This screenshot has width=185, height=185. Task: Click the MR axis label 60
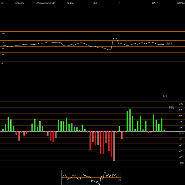[x=181, y=116]
